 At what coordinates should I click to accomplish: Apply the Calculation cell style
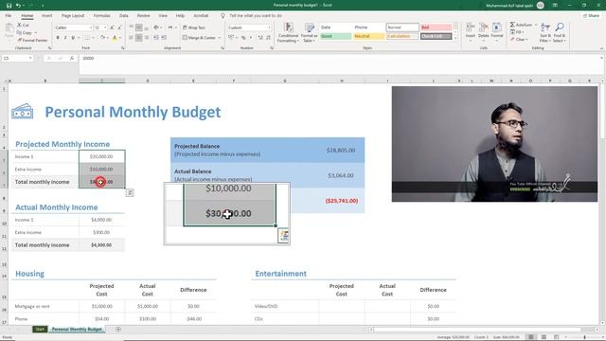click(402, 36)
